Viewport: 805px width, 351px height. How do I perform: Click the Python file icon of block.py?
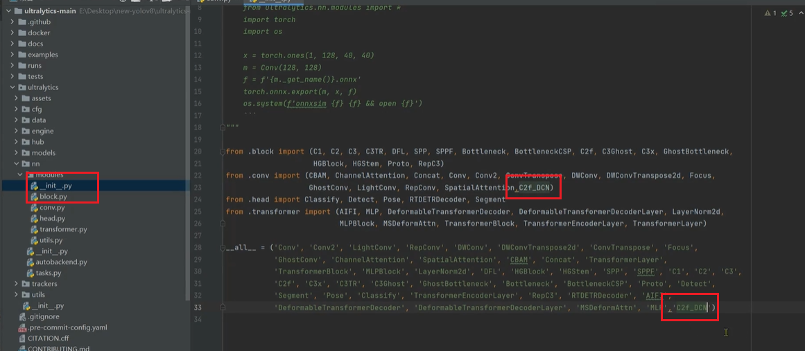[35, 196]
